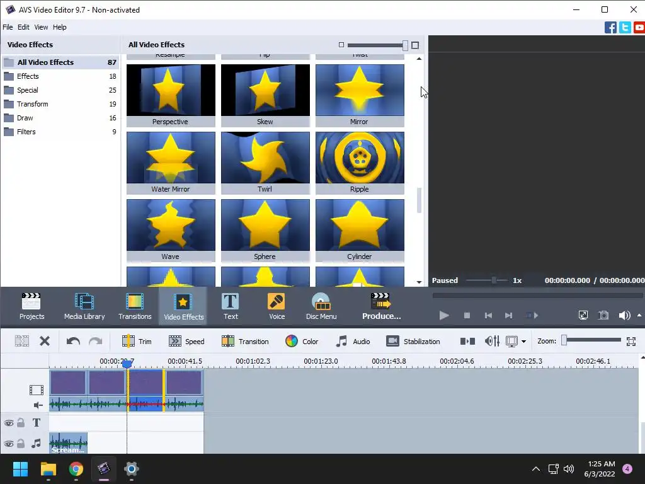The image size is (645, 484).
Task: Open the File menu
Action: [x=8, y=27]
